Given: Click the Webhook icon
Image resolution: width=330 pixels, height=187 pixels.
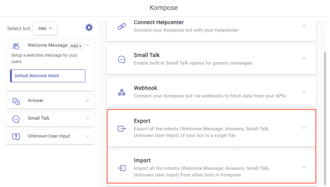Looking at the screenshot, I should point(121,92).
